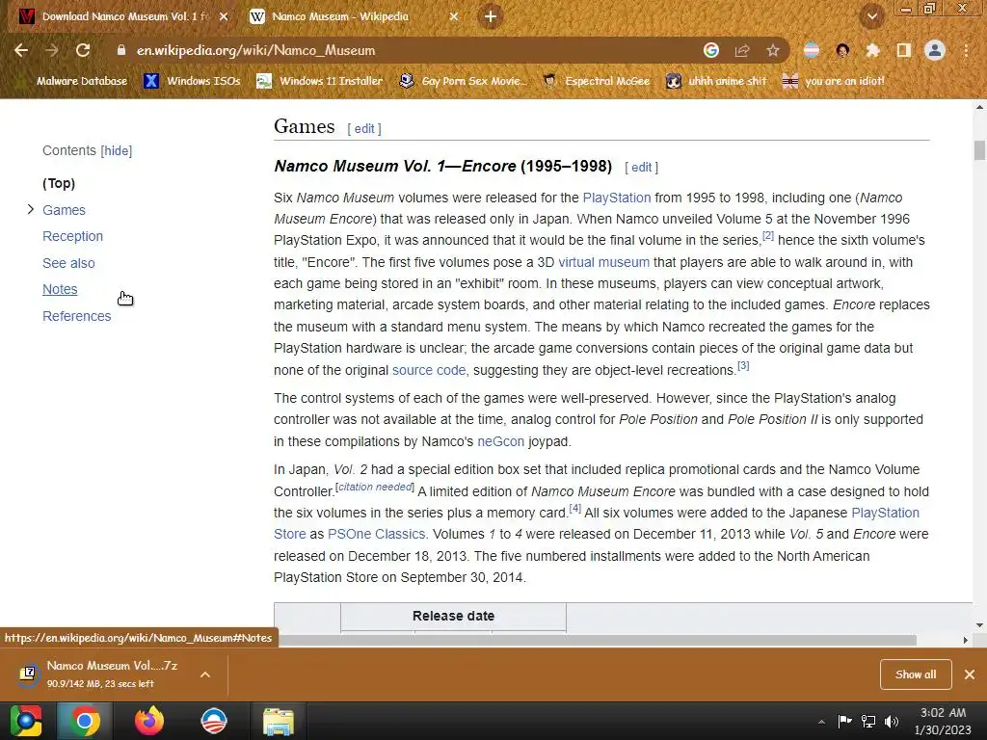Reload the Wikipedia page
This screenshot has height=740, width=987.
[83, 50]
